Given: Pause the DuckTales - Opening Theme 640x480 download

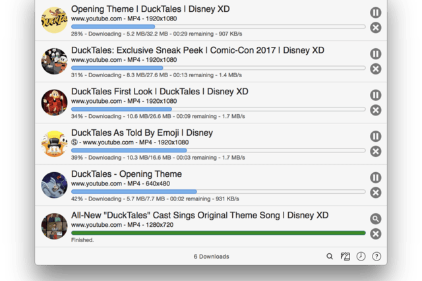Looking at the screenshot, I should [x=375, y=177].
